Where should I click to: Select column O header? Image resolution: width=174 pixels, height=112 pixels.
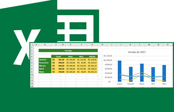[168, 45]
